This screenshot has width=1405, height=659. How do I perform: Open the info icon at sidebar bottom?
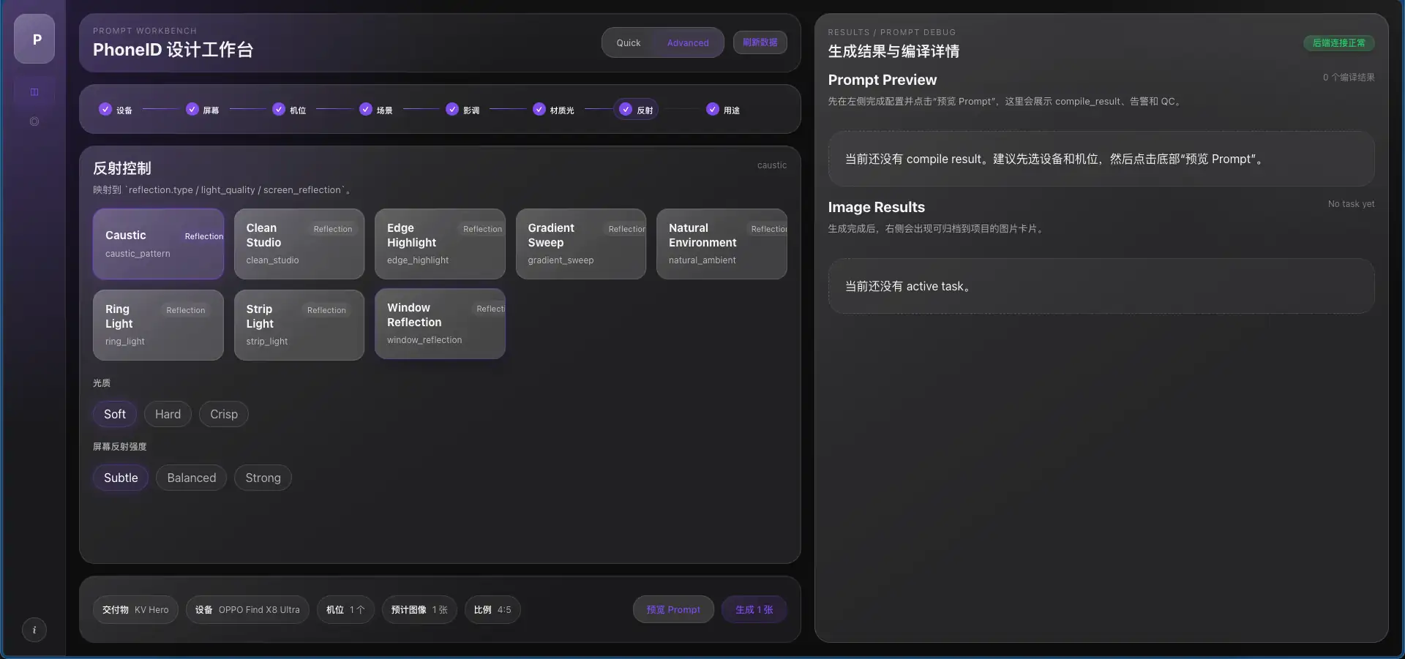(x=34, y=630)
